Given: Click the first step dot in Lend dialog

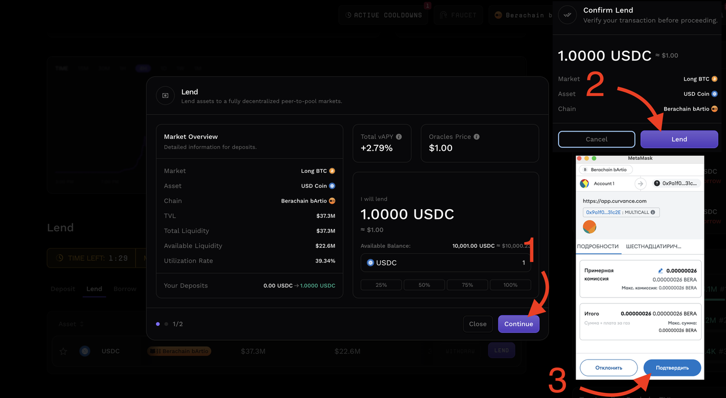Looking at the screenshot, I should tap(158, 324).
